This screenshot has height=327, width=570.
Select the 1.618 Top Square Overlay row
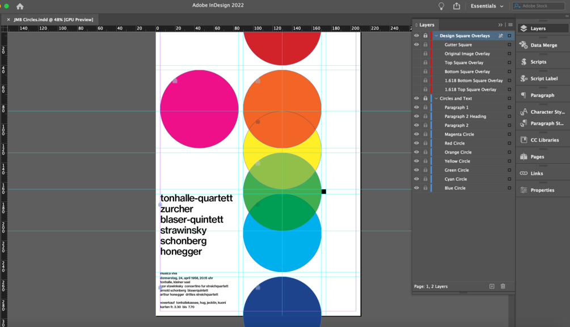pos(463,90)
